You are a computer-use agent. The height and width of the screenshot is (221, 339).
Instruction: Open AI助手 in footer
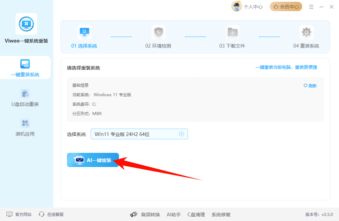pyautogui.click(x=174, y=215)
